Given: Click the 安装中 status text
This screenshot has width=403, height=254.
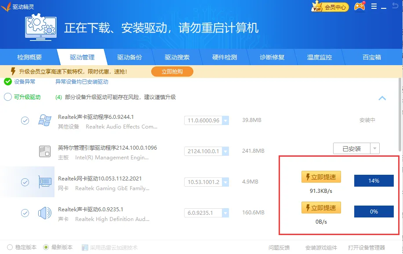Looking at the screenshot, I should (x=367, y=120).
